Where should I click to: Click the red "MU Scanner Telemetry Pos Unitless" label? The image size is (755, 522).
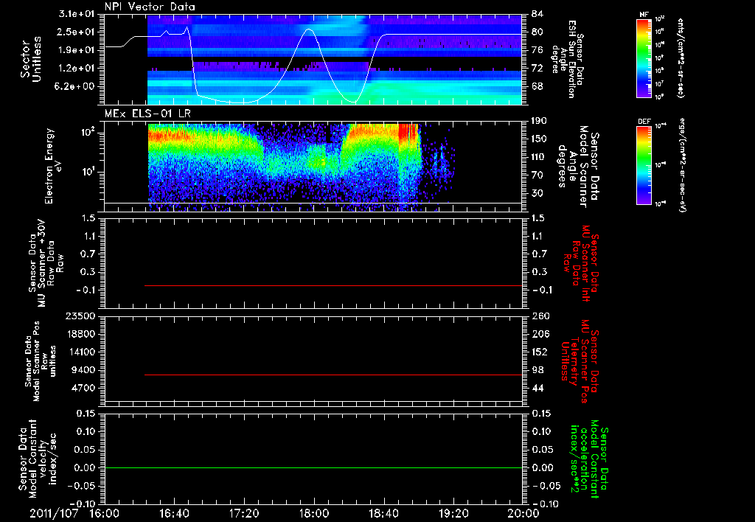coord(580,361)
